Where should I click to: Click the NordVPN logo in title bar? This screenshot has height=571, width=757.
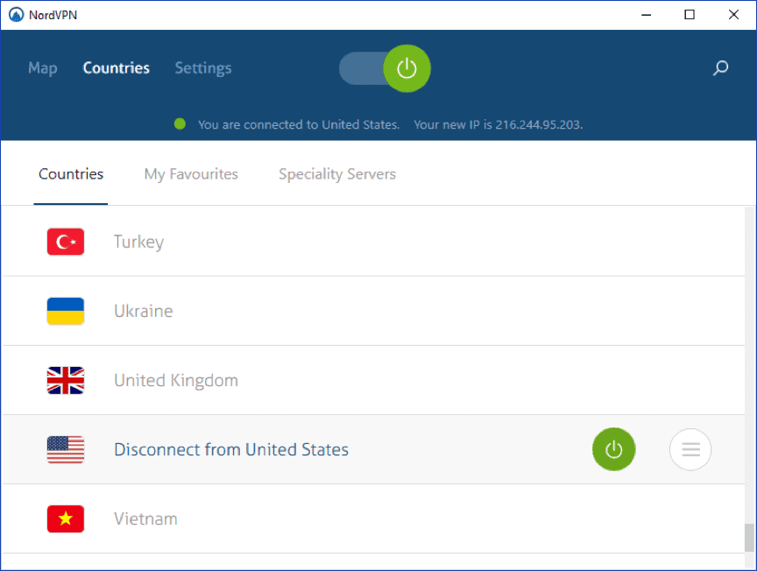(x=16, y=15)
